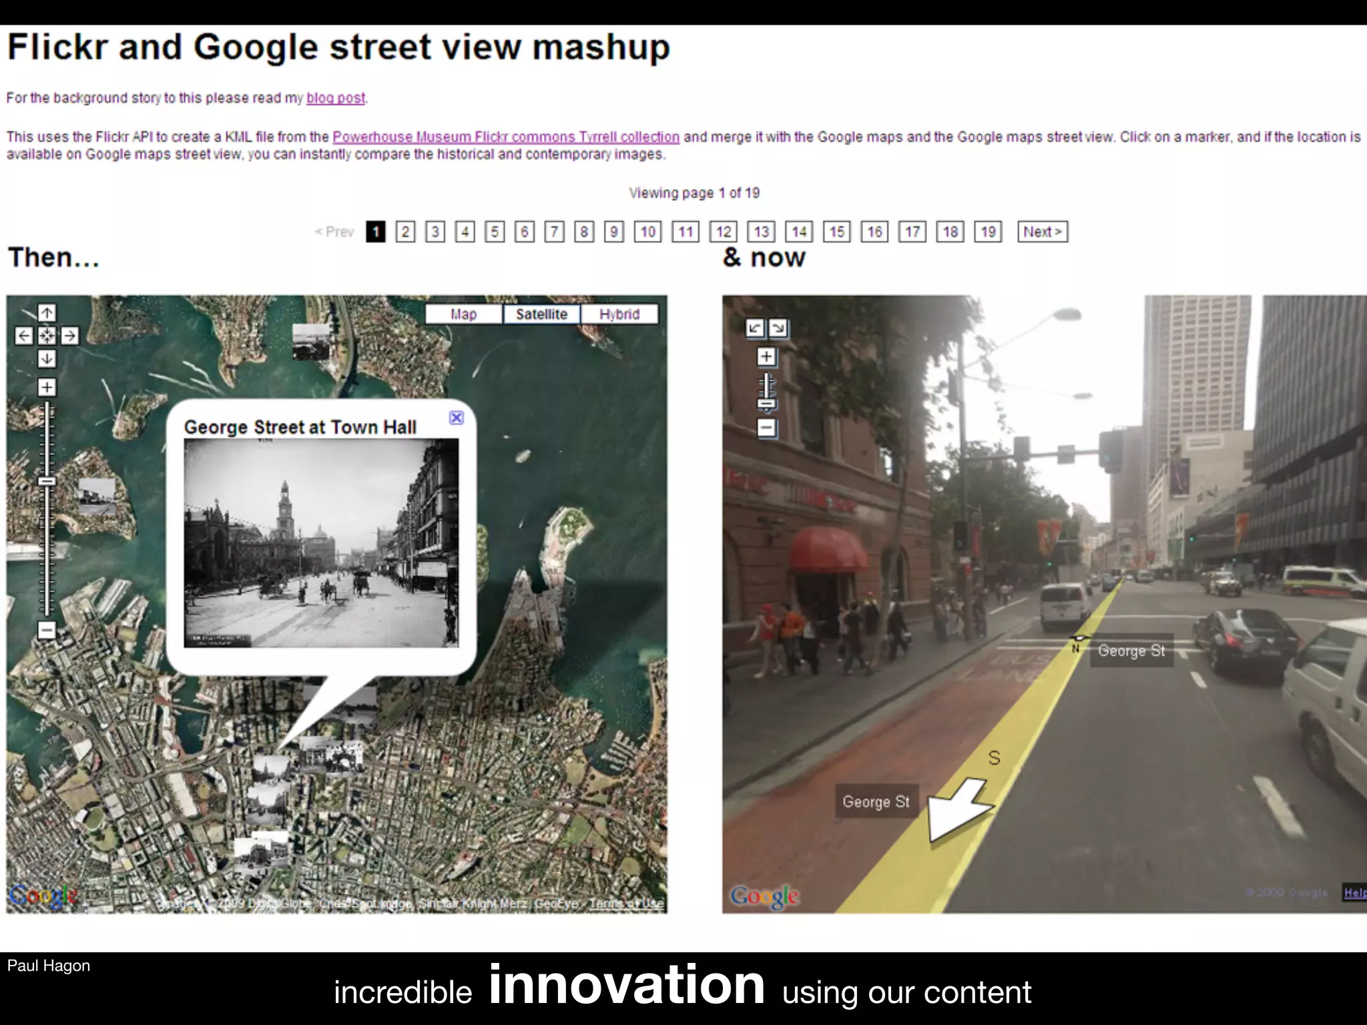Go to page 10

pos(648,232)
